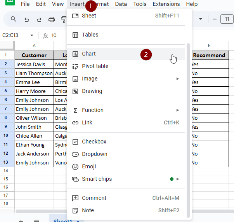Open the Help menu
The image size is (234, 222).
tap(192, 4)
